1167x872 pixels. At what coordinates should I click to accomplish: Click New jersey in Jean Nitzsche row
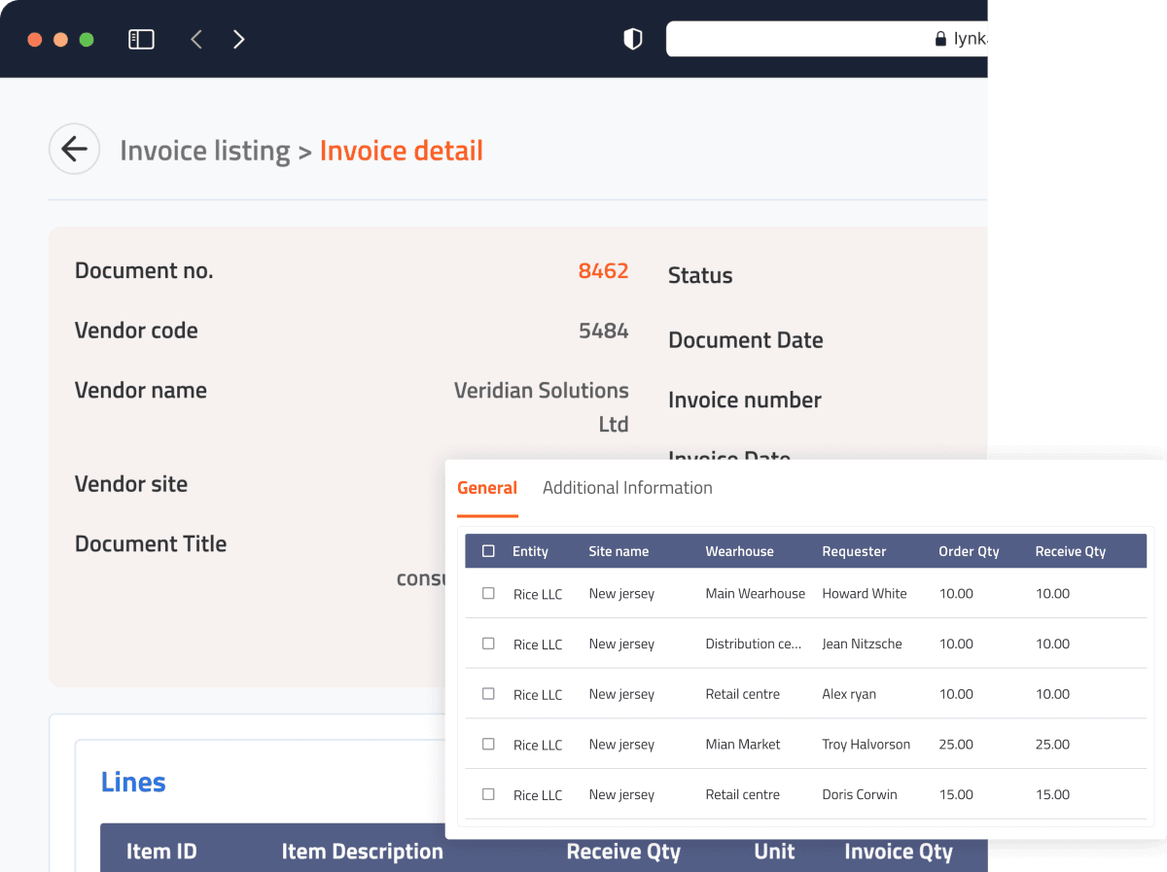621,644
